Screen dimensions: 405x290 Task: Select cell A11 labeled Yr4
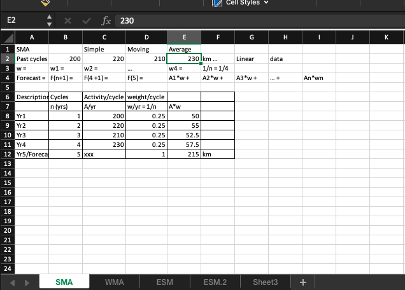pos(32,145)
